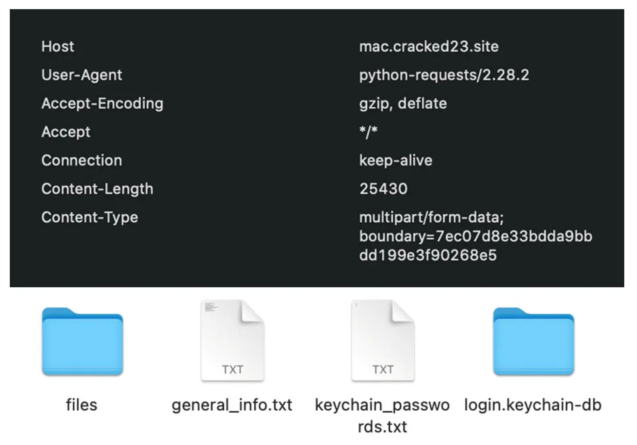The image size is (637, 445).
Task: Click the User-Agent header name
Action: 82,75
